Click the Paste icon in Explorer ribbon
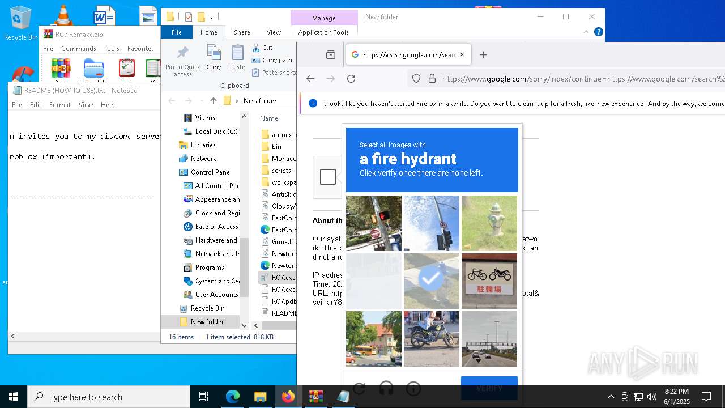The width and height of the screenshot is (725, 408). (237, 53)
